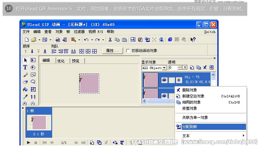Click the undo arrow icon
Viewport: 277px width, 149px height.
point(86,40)
